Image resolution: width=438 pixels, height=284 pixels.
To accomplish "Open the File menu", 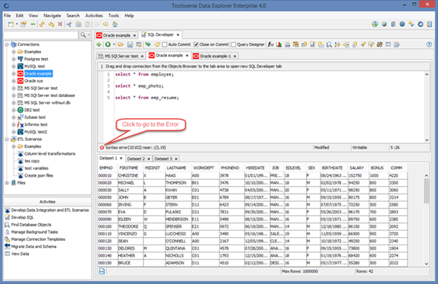I will 7,16.
